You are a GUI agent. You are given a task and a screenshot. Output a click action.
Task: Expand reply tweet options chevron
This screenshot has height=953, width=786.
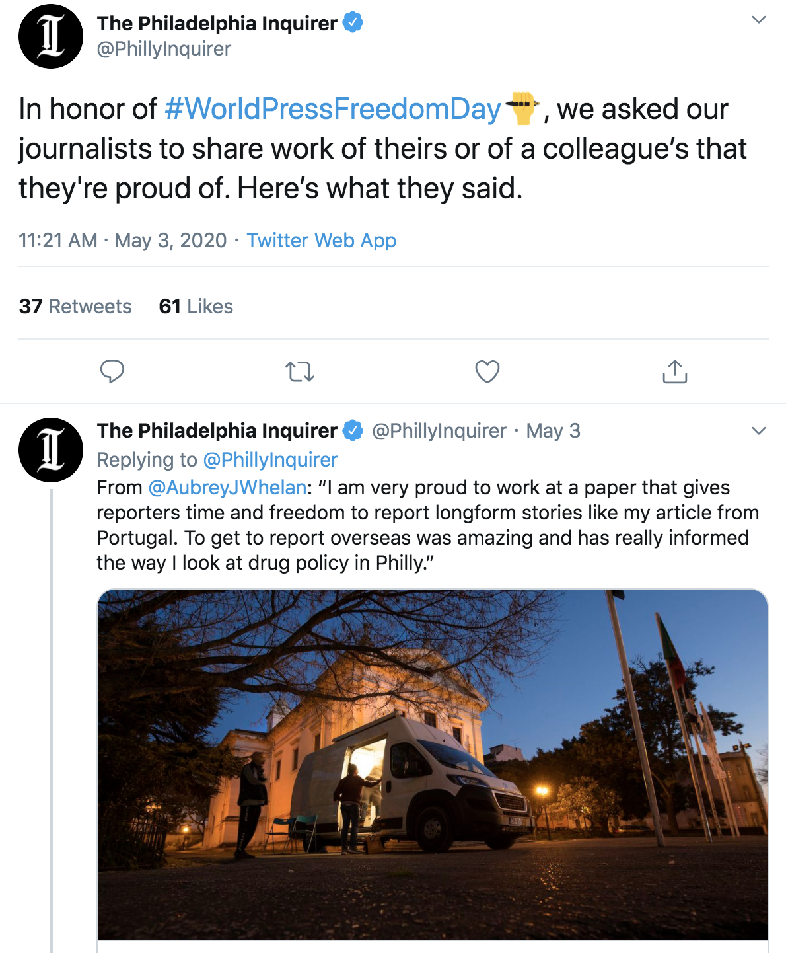coord(759,431)
